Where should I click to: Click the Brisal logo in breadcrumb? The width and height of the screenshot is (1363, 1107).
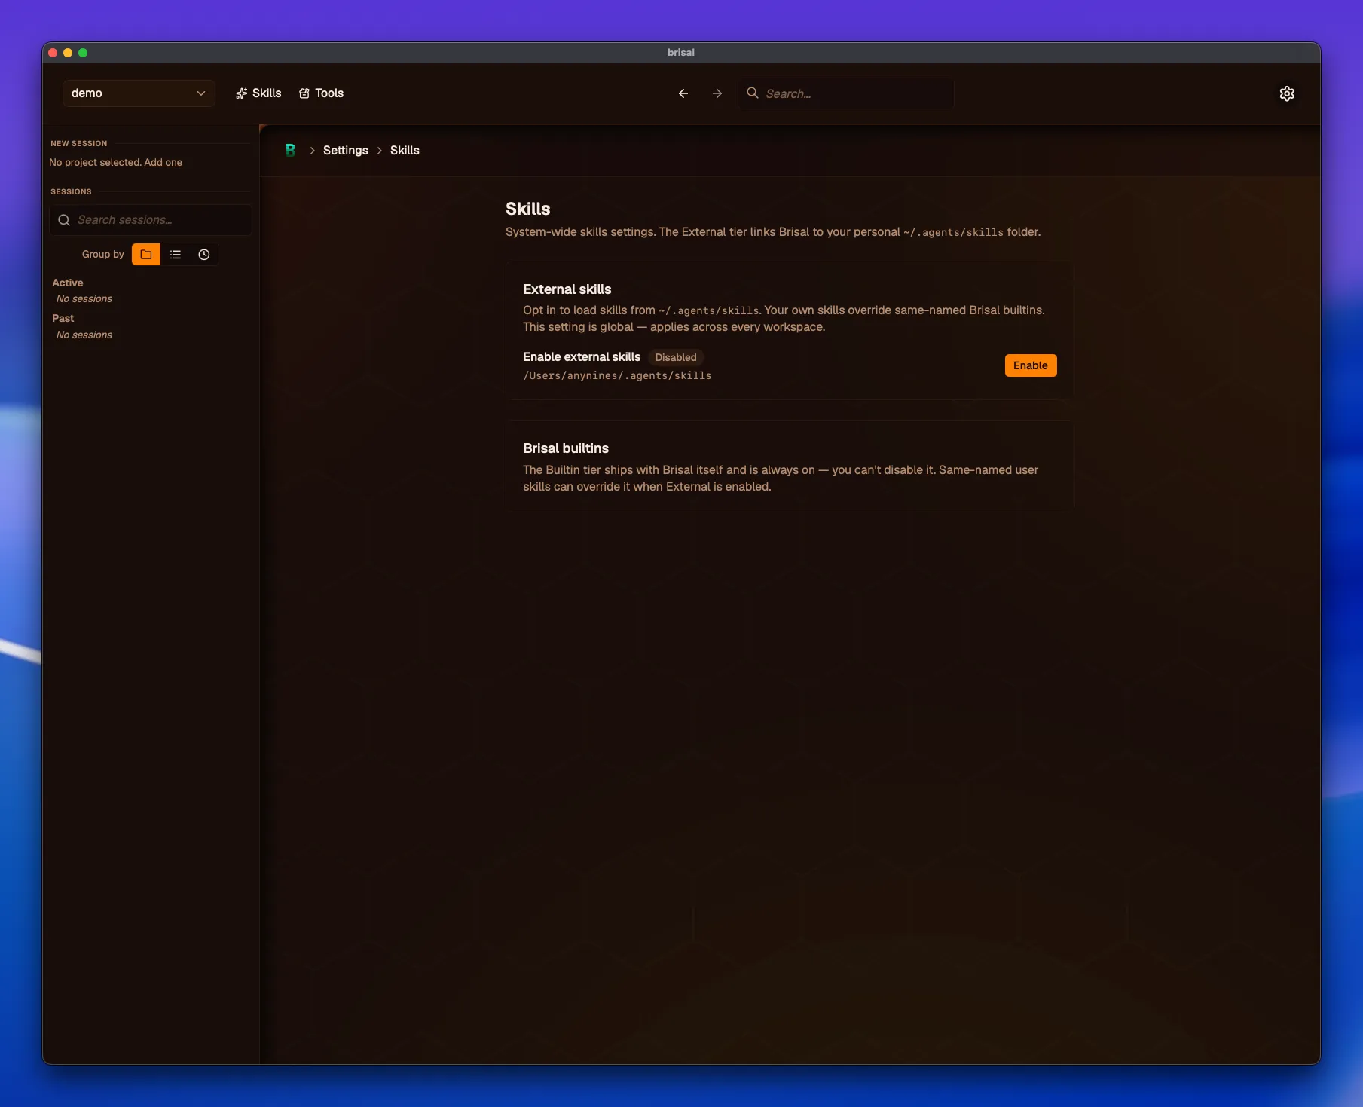point(290,151)
